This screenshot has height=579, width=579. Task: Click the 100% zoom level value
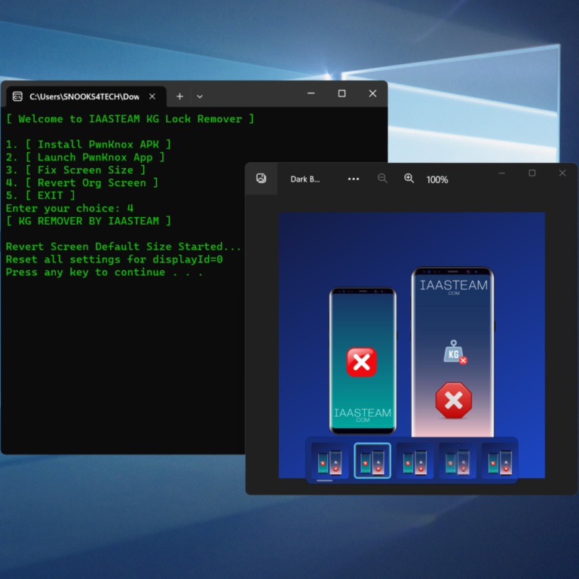[437, 180]
